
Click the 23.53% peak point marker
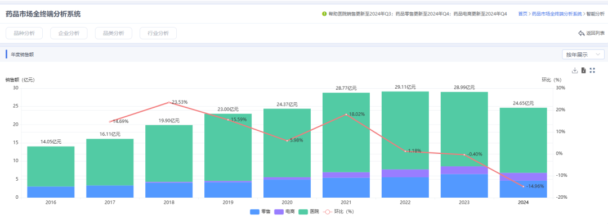pyautogui.click(x=169, y=102)
